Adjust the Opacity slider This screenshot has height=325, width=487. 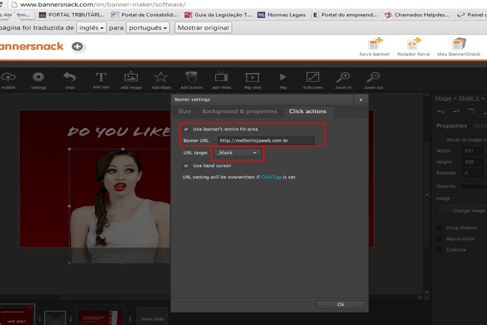tap(475, 186)
